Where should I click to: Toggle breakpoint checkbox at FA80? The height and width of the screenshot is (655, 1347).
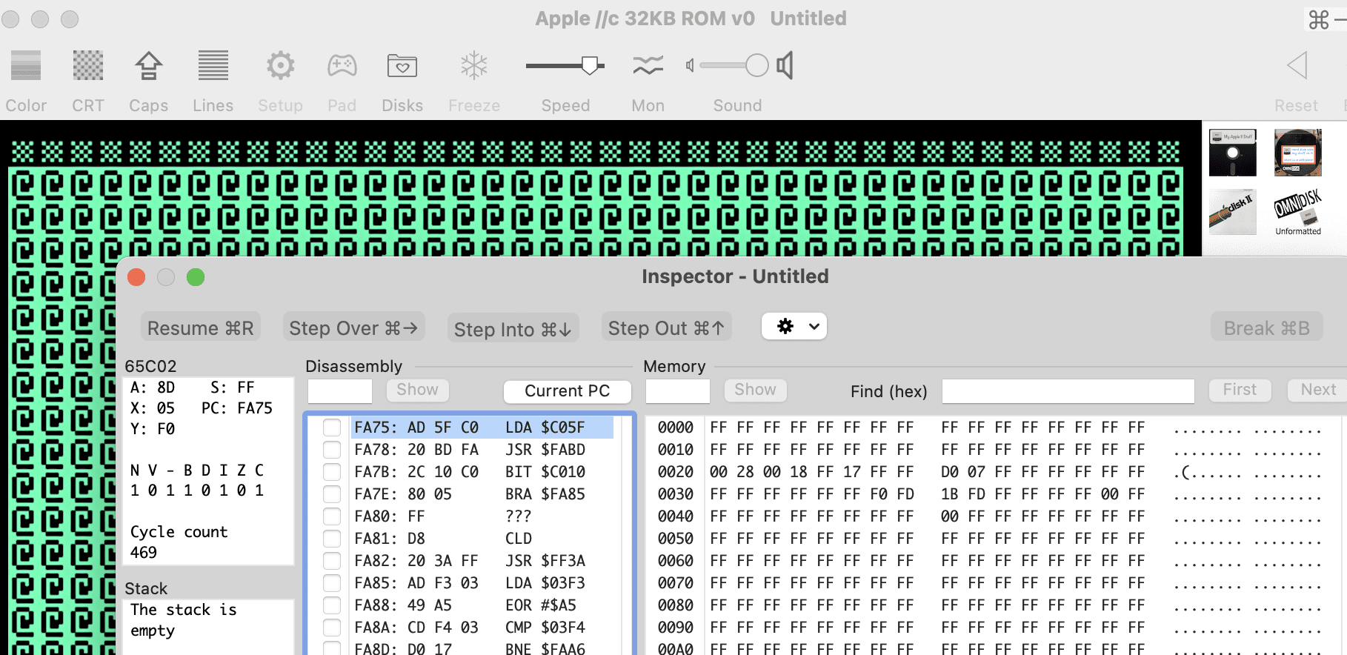tap(332, 516)
